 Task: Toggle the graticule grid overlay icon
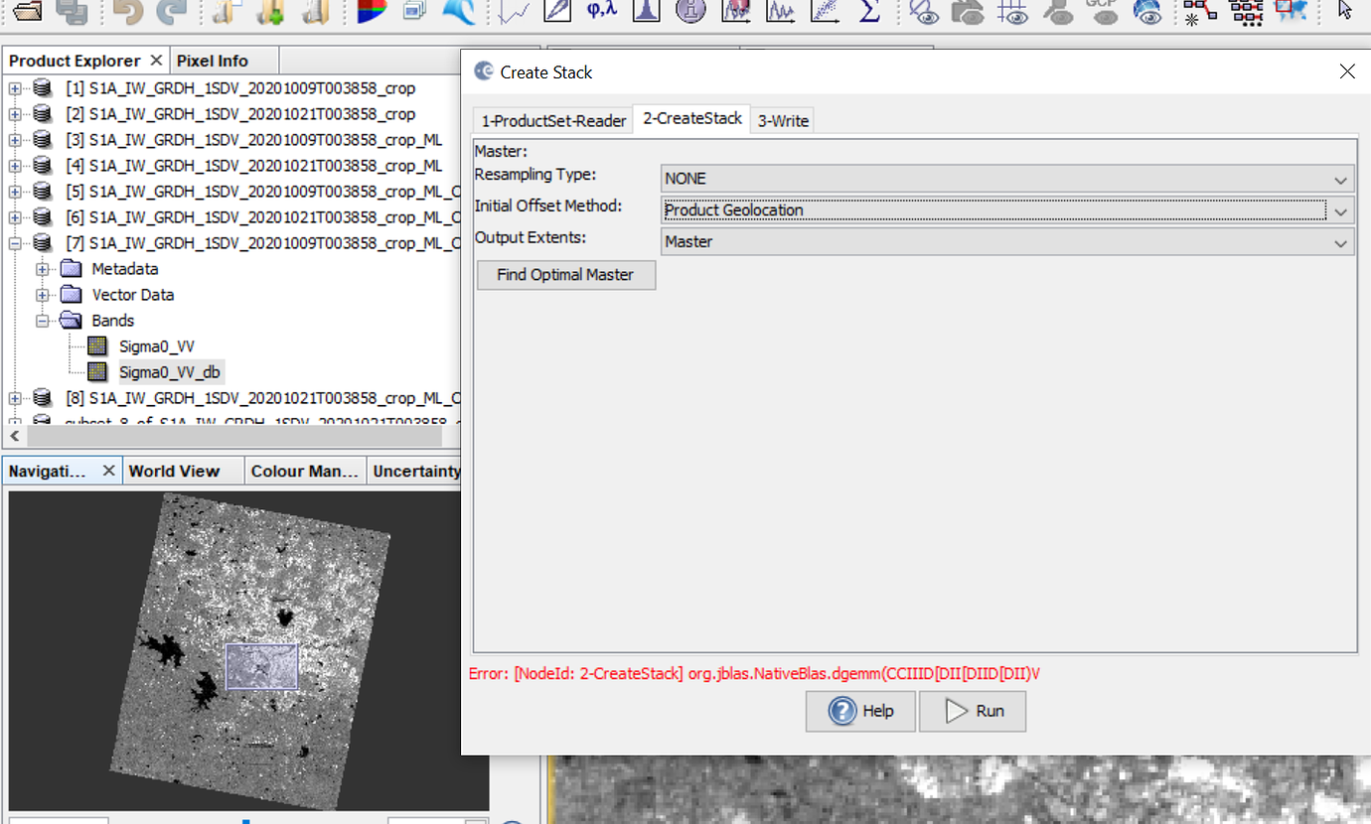[1012, 10]
